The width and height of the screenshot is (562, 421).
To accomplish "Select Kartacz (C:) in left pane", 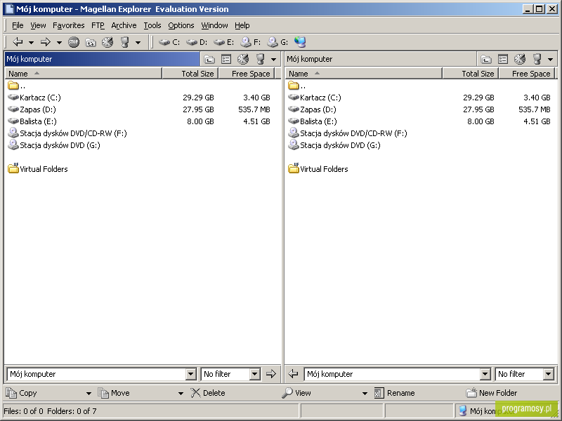I will tap(34, 98).
